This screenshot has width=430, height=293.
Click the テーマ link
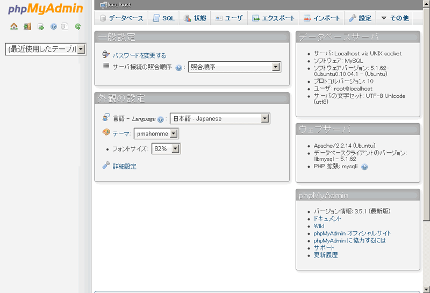120,134
